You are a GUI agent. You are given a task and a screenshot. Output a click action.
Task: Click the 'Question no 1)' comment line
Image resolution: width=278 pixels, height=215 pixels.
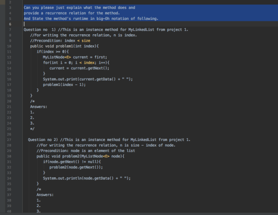pyautogui.click(x=106, y=30)
